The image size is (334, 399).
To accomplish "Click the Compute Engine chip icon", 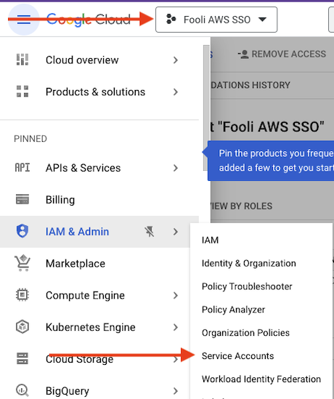I will click(x=23, y=295).
